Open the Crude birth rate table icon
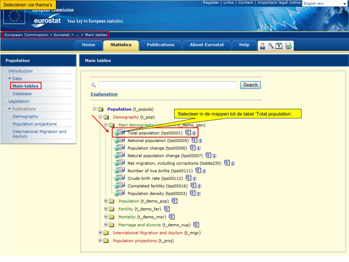The height and width of the screenshot is (262, 349). click(120, 178)
